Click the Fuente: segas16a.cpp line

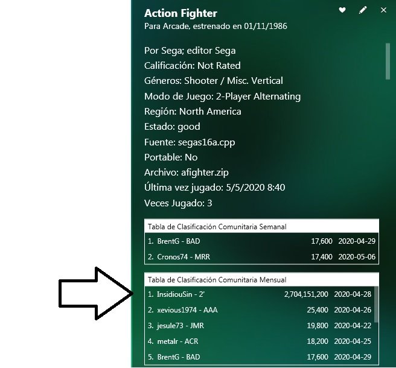click(190, 142)
